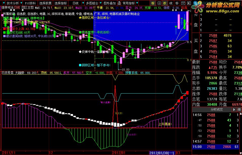Click the 田 grid layout icon
242x155 pixels.
coord(159,3)
